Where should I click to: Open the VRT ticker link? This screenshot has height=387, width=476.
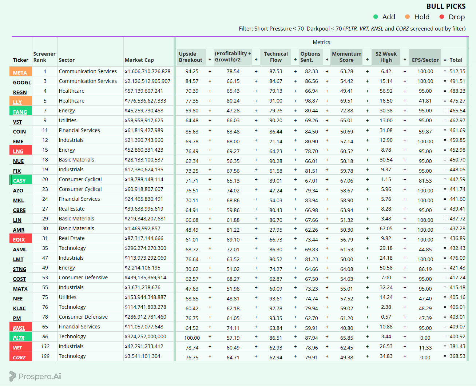(x=17, y=348)
